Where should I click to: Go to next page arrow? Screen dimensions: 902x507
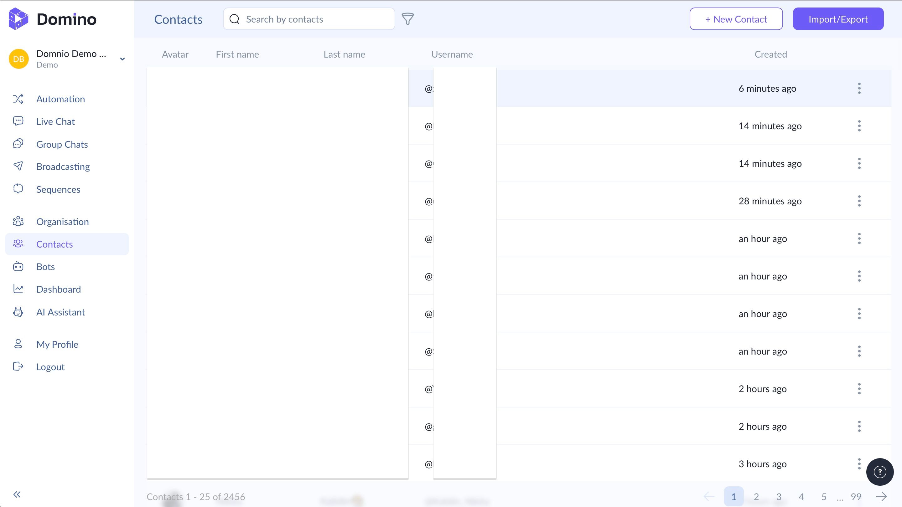point(881,496)
